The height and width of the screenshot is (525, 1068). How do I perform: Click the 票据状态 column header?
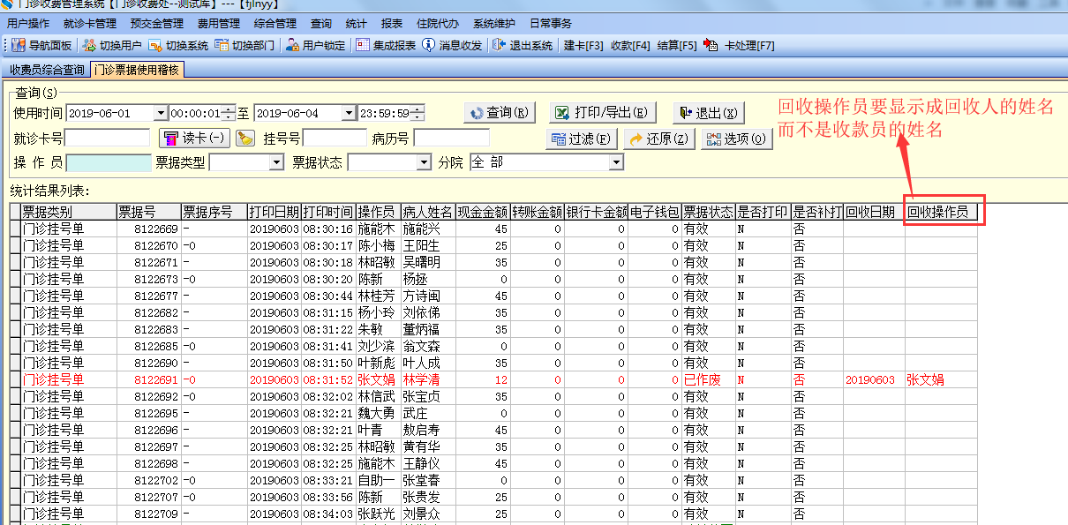(708, 212)
